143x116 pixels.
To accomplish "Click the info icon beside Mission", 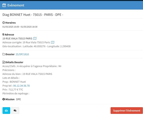I will (x=3, y=99).
